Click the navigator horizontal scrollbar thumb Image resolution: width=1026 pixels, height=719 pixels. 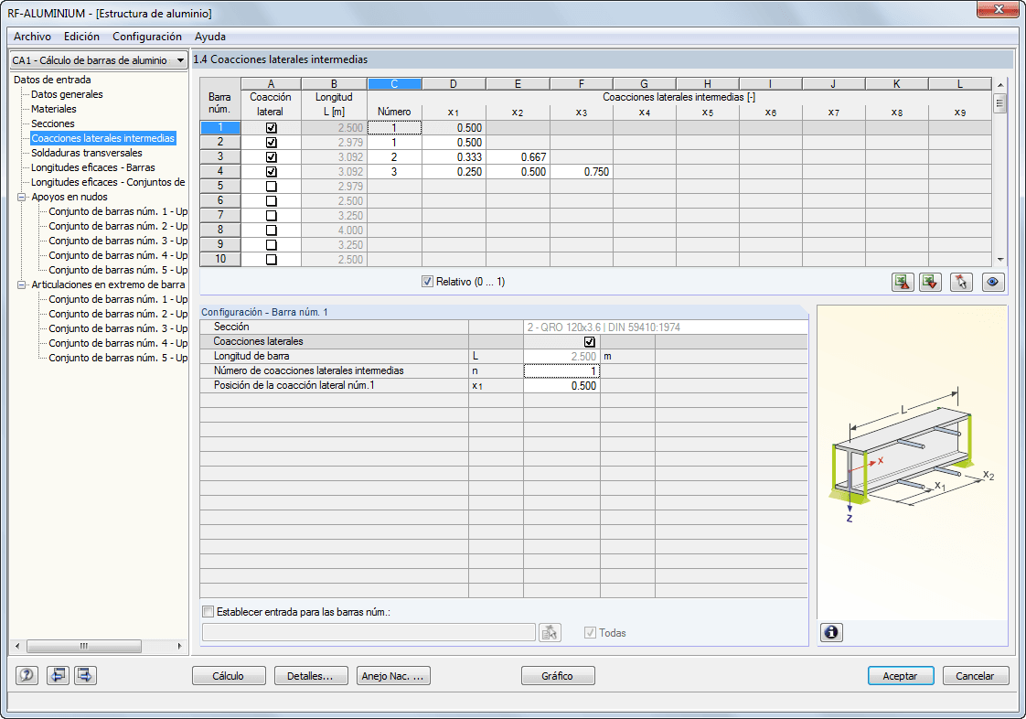84,647
